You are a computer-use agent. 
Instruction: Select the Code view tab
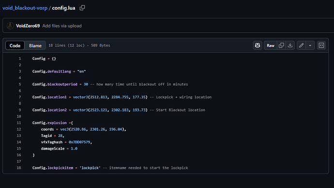(15, 46)
